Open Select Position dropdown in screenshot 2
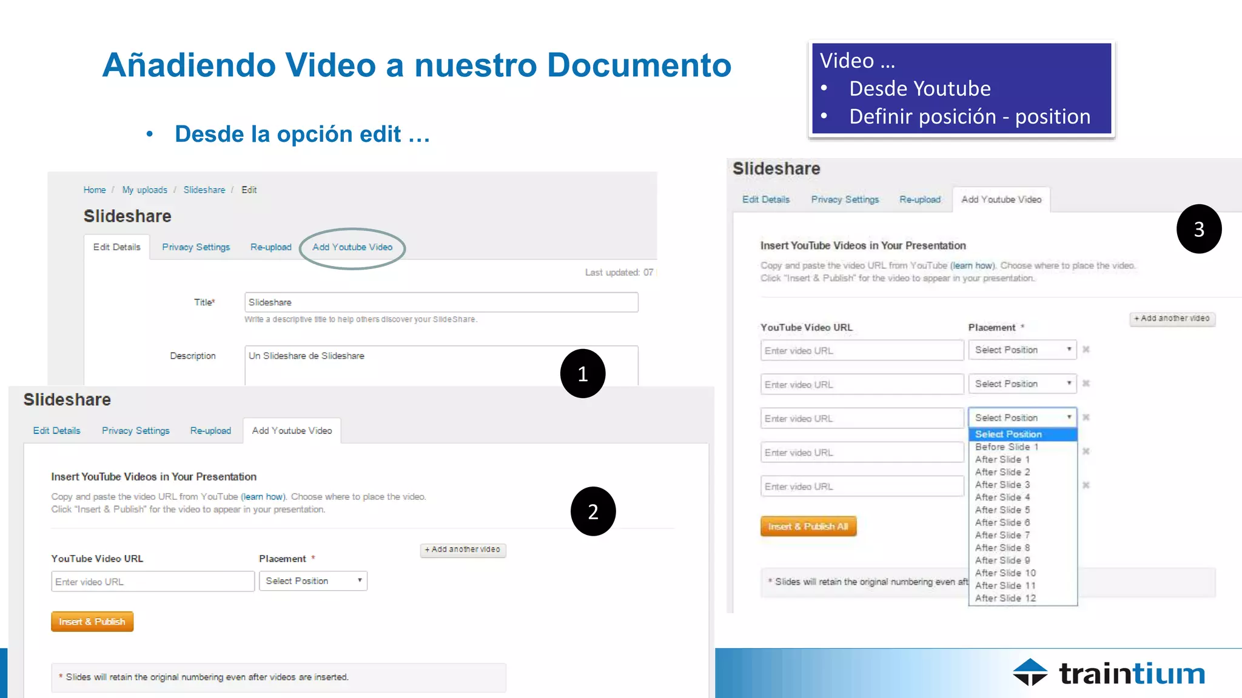The height and width of the screenshot is (698, 1242). [x=313, y=581]
